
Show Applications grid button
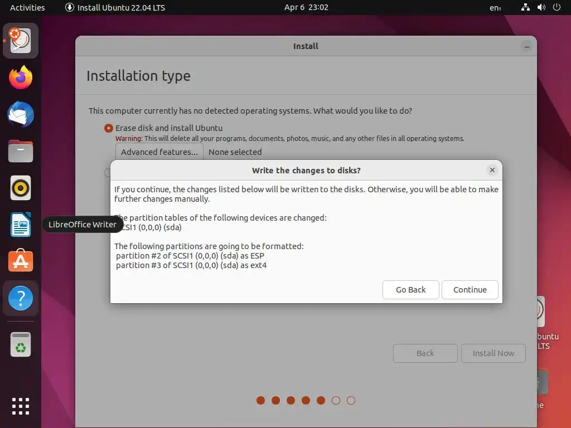(21, 406)
